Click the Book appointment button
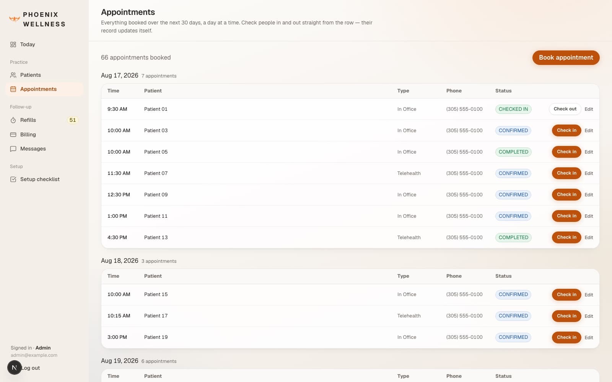Image resolution: width=612 pixels, height=382 pixels. (x=566, y=57)
